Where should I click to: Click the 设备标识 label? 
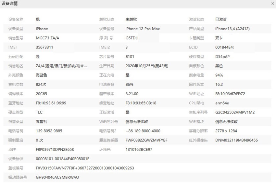pos(16,159)
